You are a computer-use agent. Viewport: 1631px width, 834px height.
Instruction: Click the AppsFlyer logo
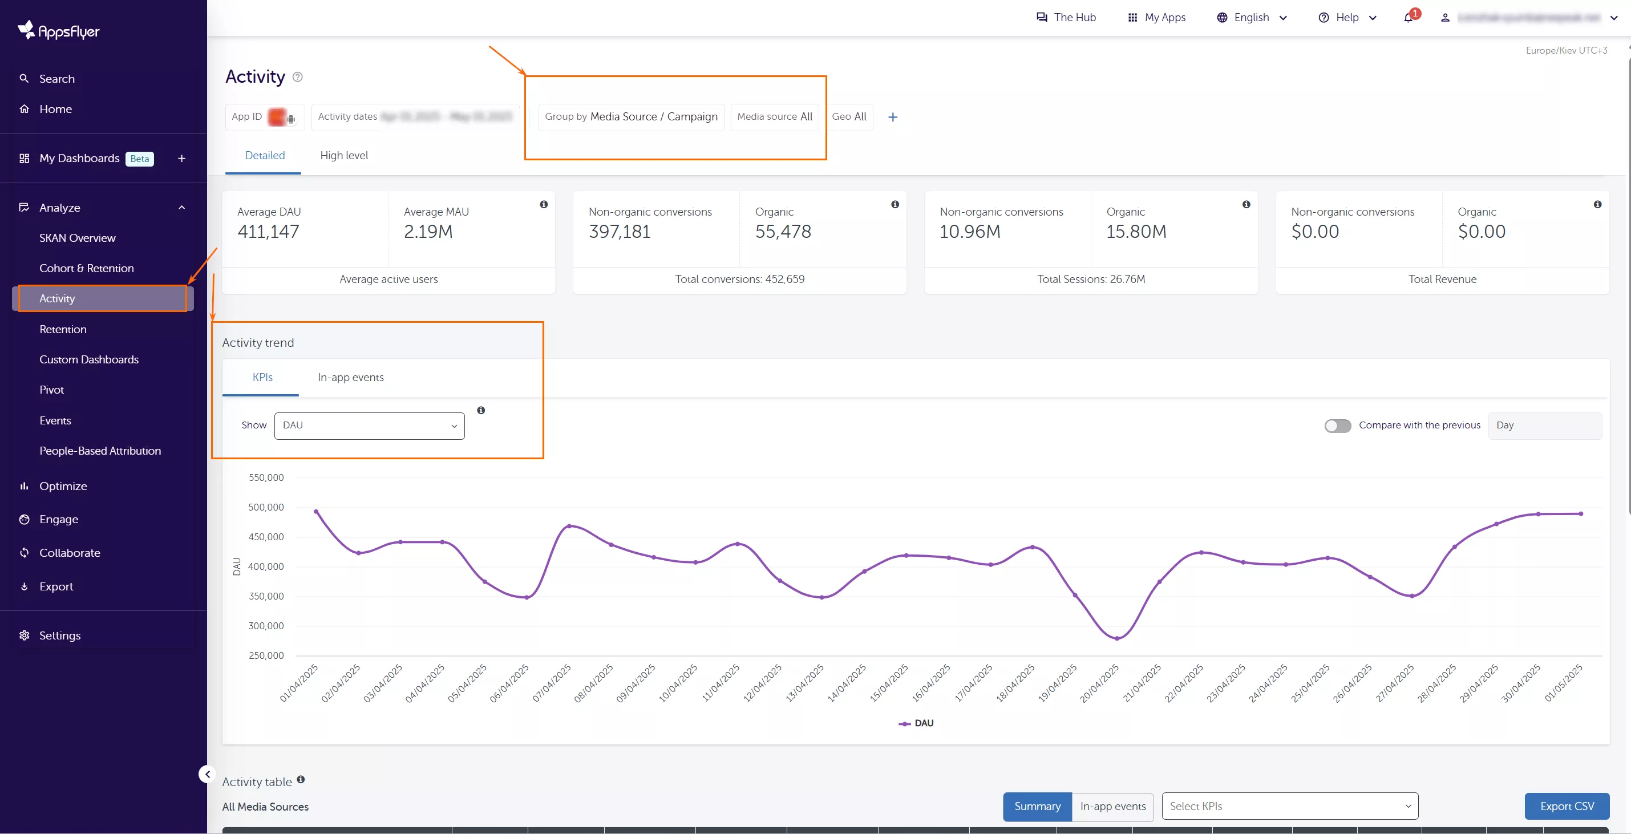[x=58, y=30]
